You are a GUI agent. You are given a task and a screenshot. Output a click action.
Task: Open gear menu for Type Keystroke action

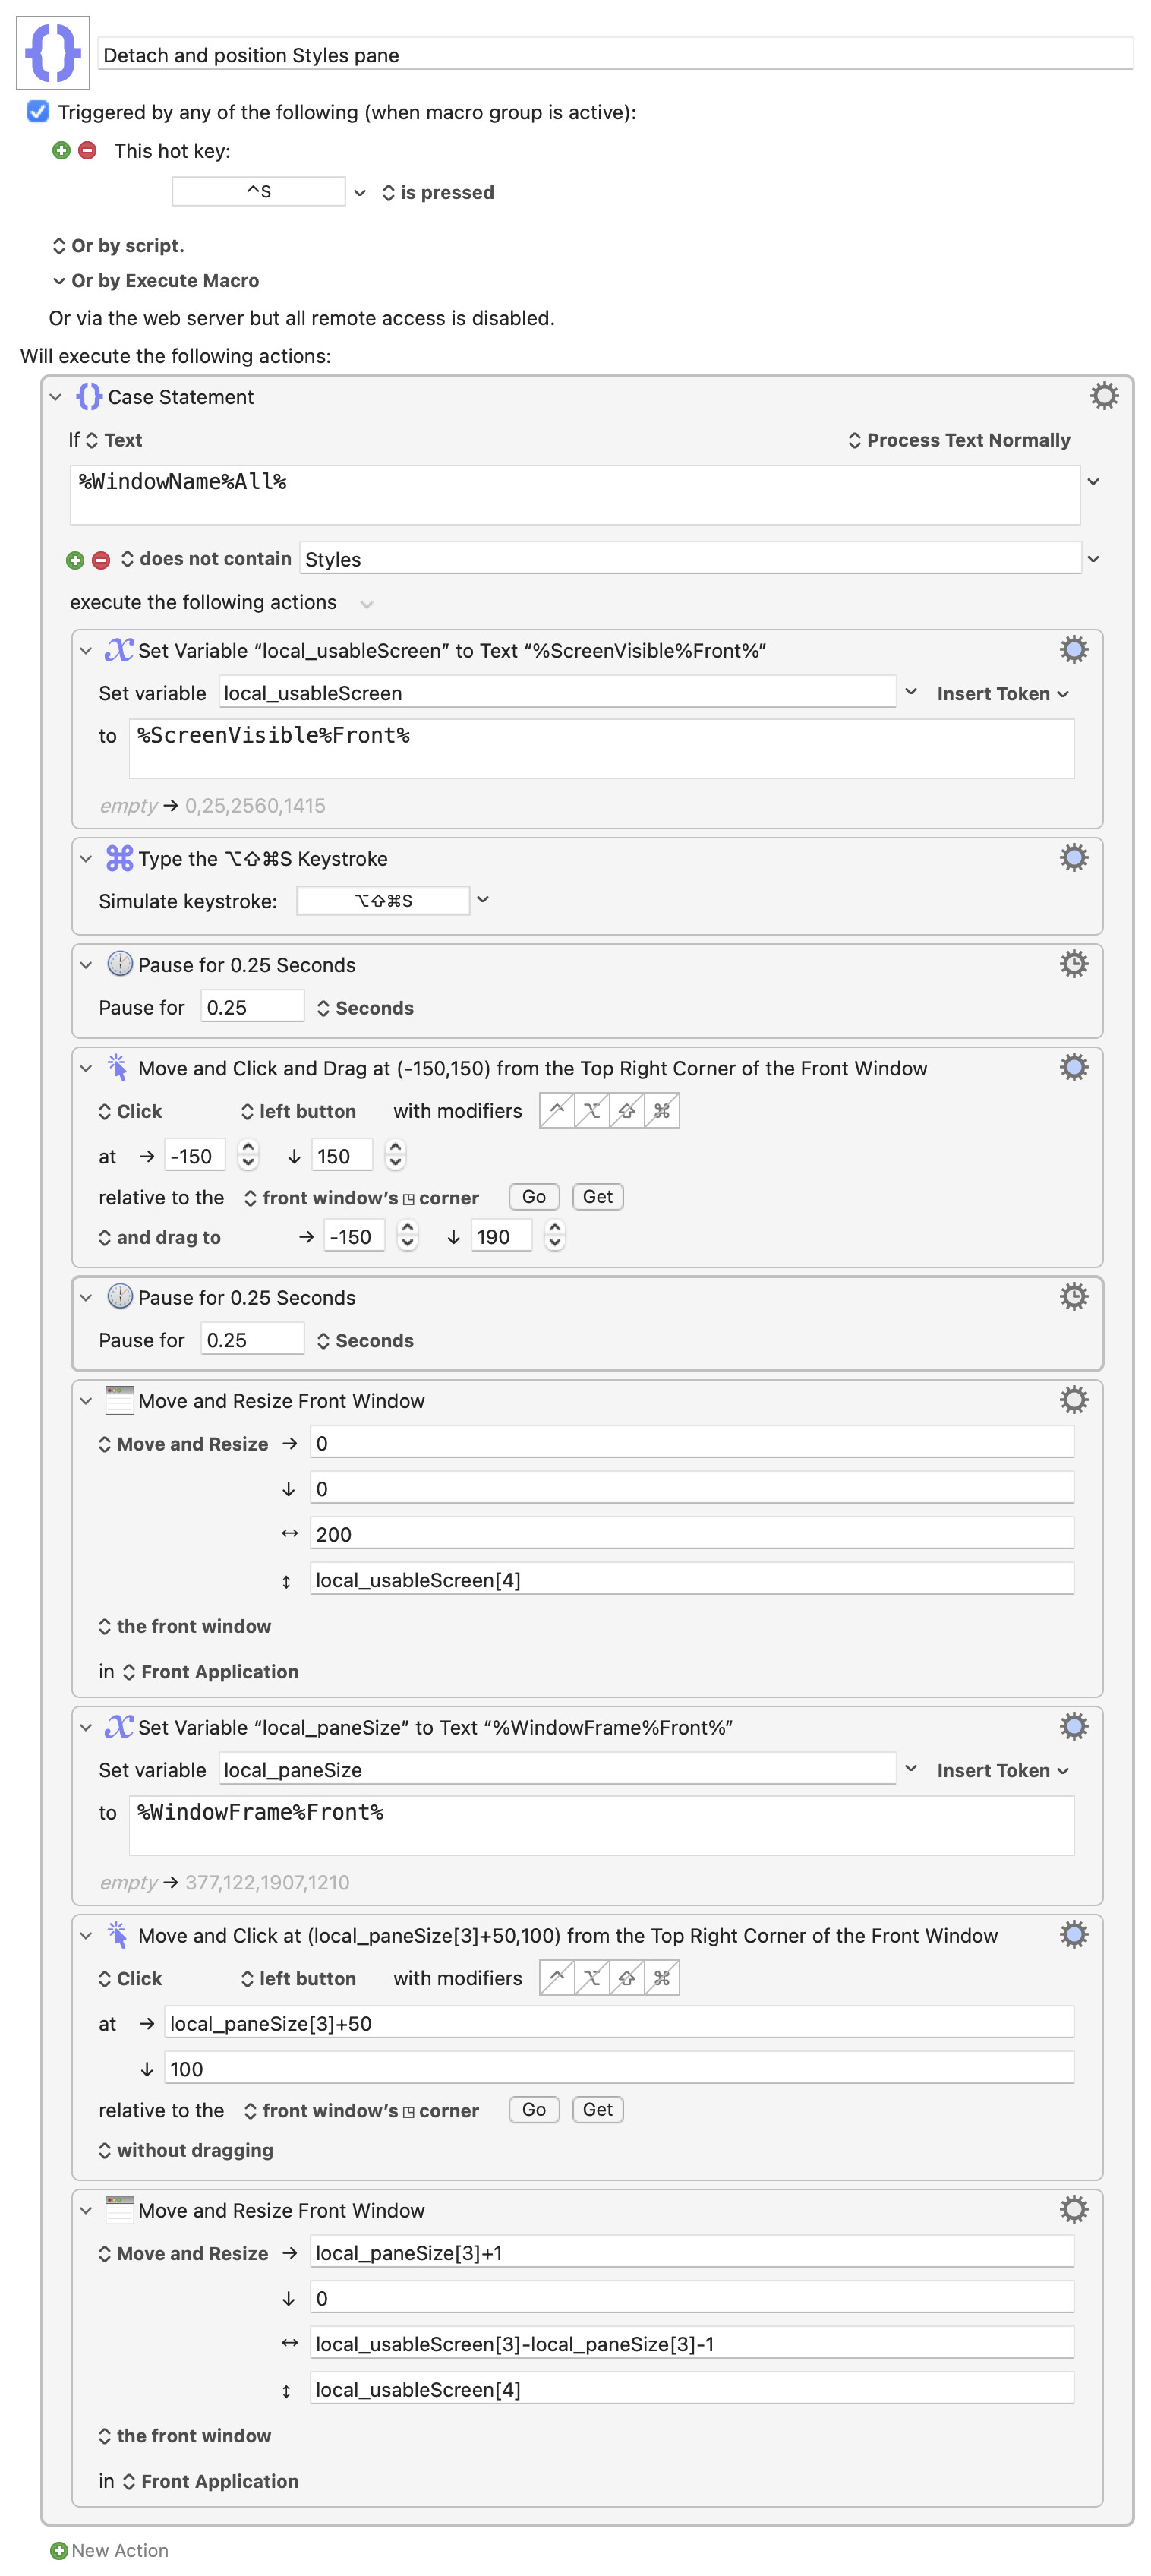tap(1073, 857)
